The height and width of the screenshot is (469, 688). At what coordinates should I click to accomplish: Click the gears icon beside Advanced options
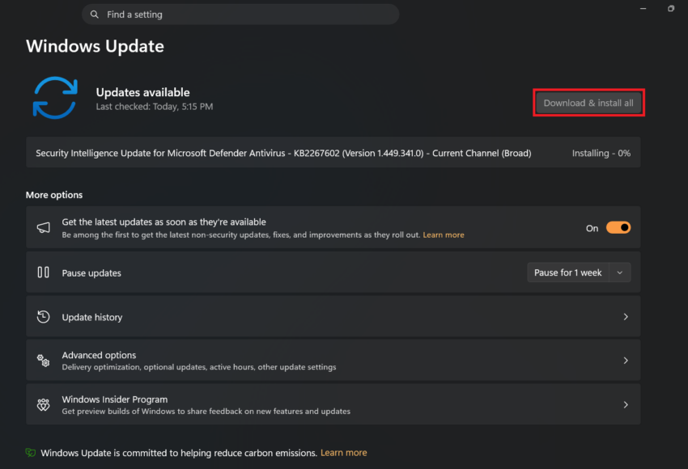click(x=43, y=361)
